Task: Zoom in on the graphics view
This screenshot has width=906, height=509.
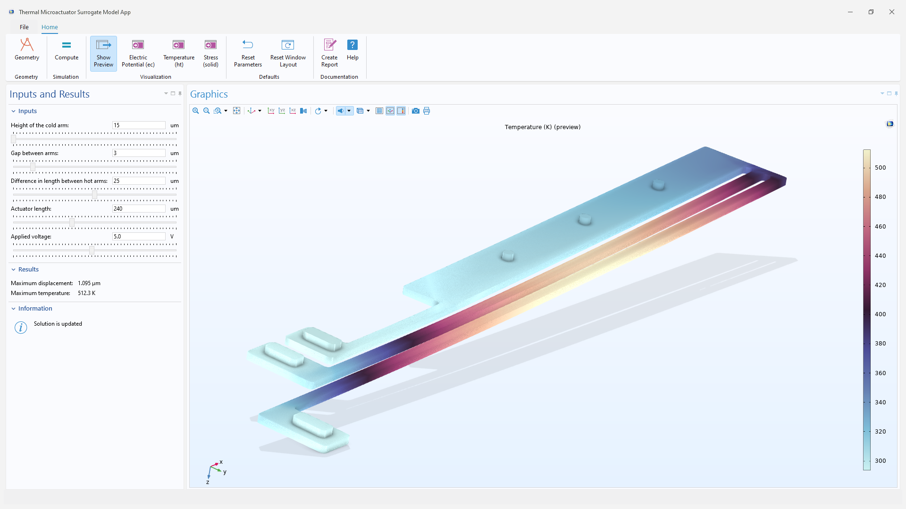Action: click(195, 111)
